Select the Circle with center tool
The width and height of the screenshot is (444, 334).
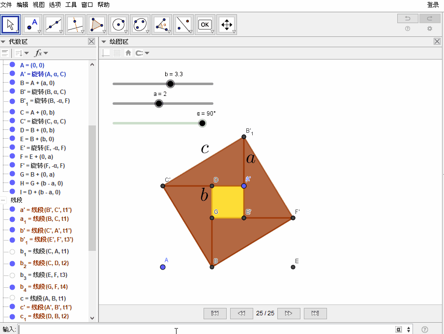click(118, 25)
